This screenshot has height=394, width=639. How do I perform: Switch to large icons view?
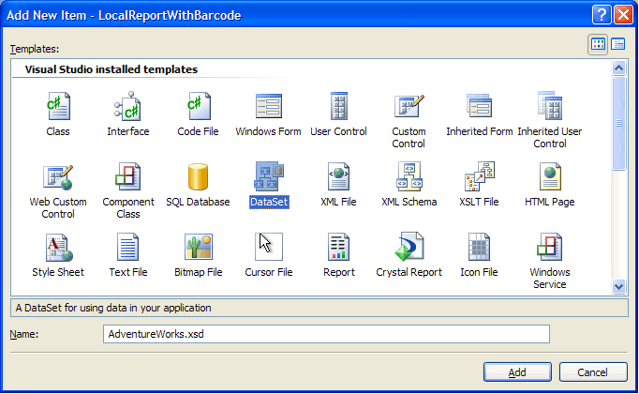598,44
